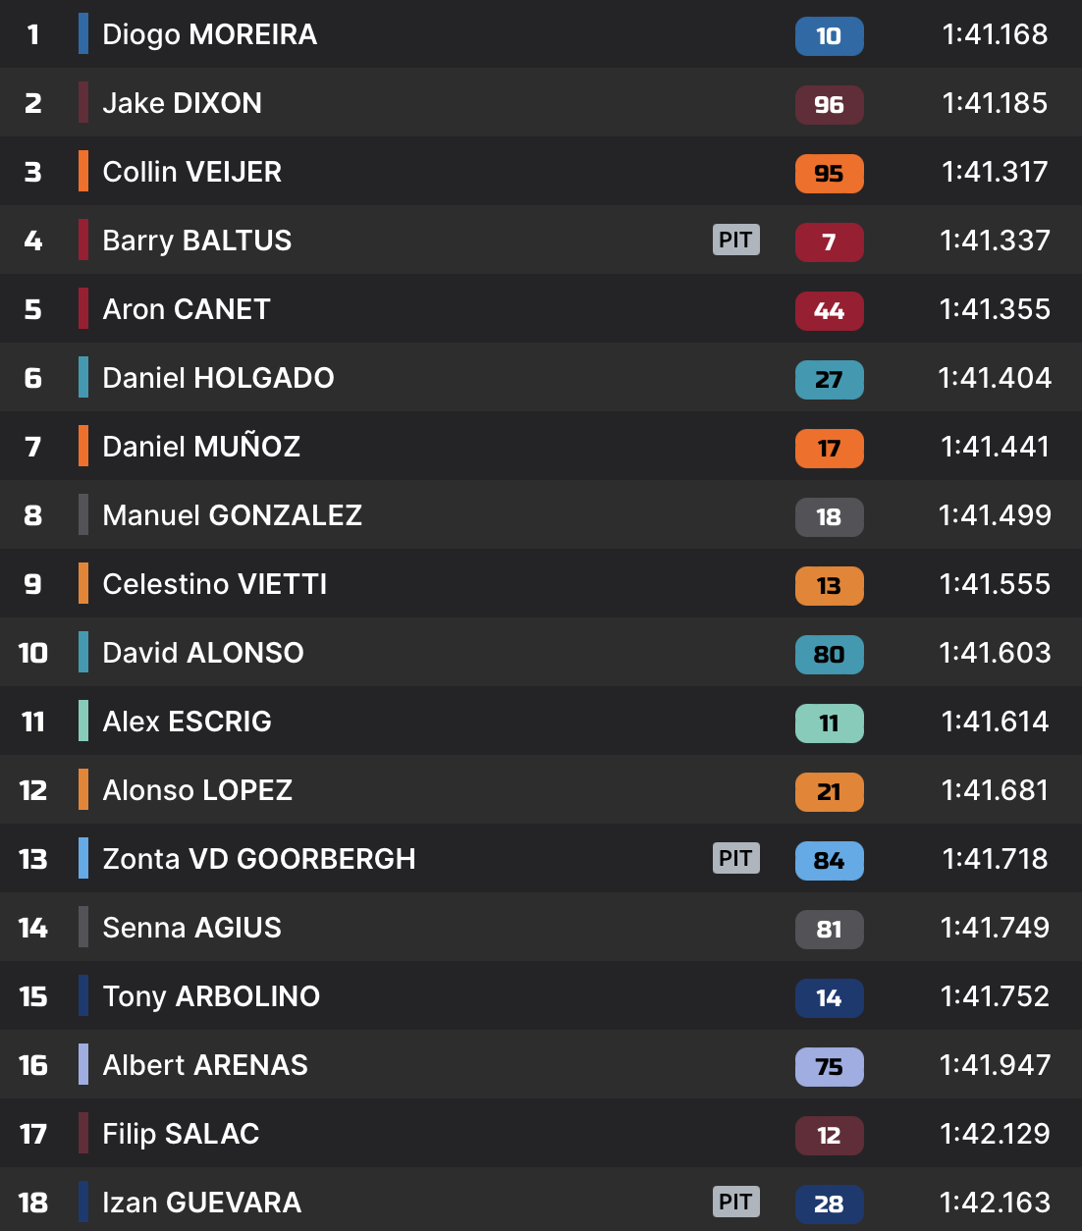
Task: Click Alex Escrig's green 11 badge
Action: (x=829, y=723)
